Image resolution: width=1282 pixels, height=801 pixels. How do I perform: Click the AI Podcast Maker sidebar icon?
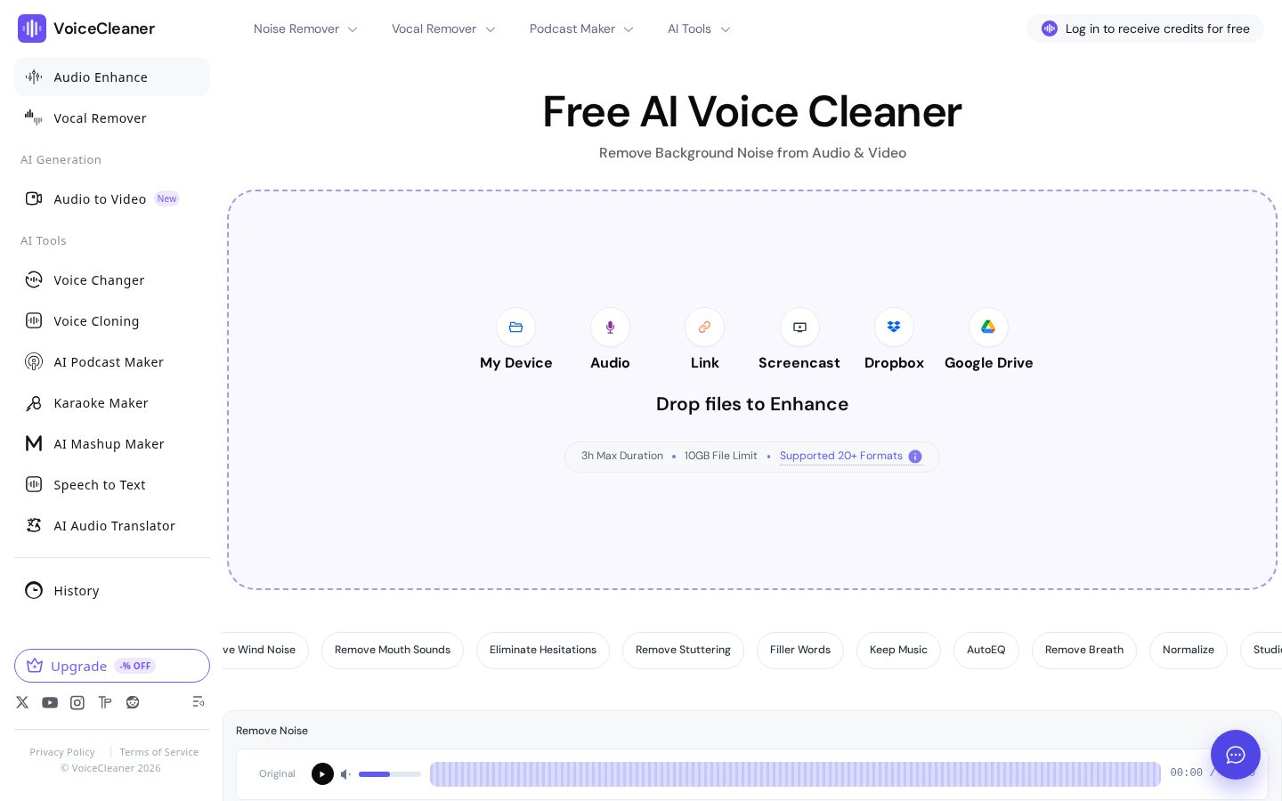click(34, 362)
